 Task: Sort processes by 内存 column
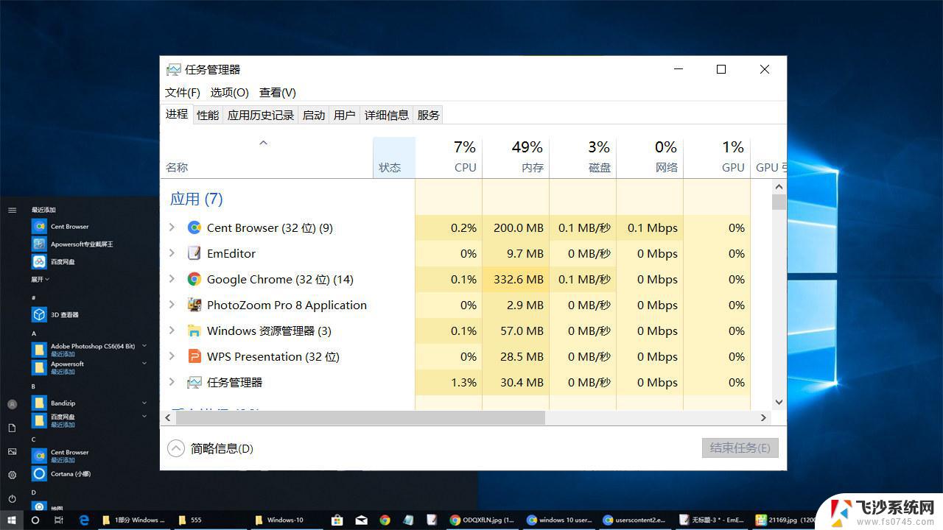coord(516,158)
